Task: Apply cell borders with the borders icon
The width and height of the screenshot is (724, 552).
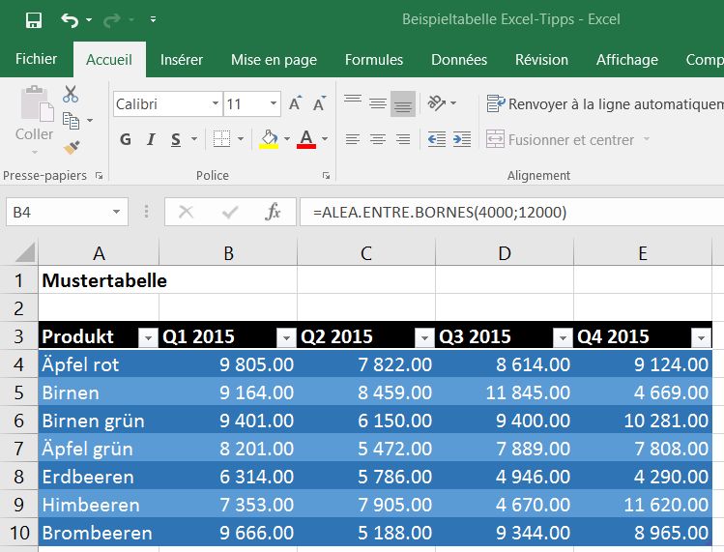Action: [x=221, y=139]
